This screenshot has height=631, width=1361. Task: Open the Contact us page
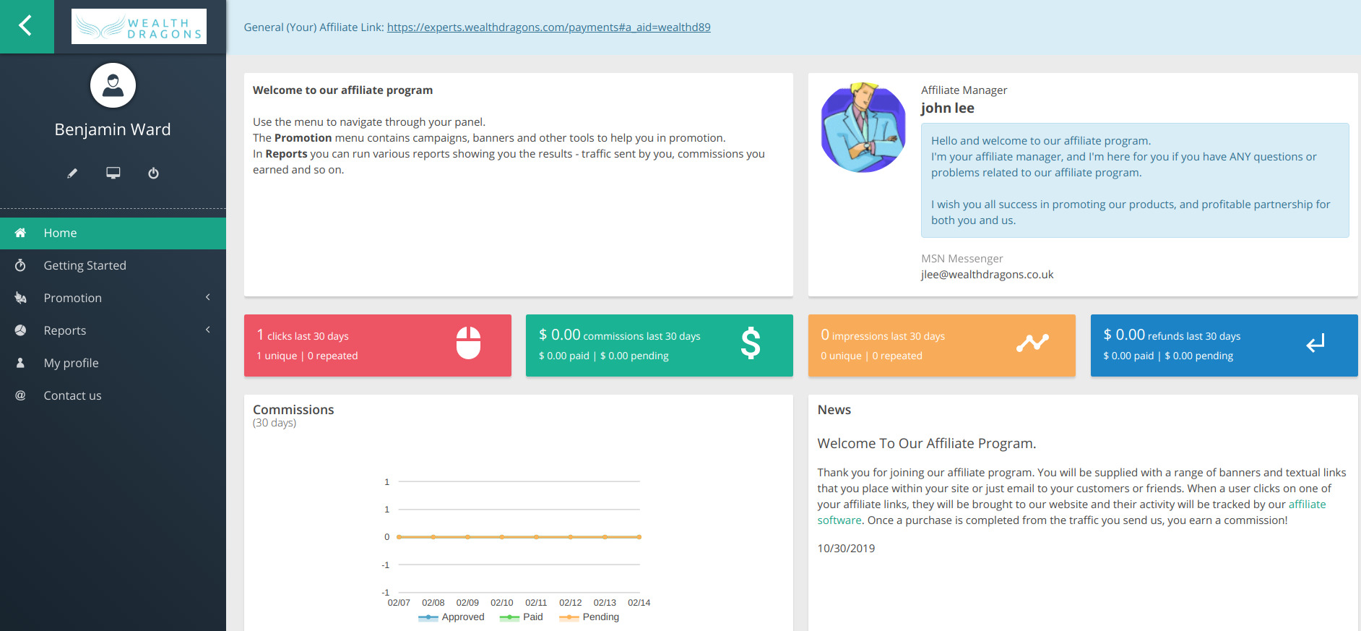[x=113, y=395]
